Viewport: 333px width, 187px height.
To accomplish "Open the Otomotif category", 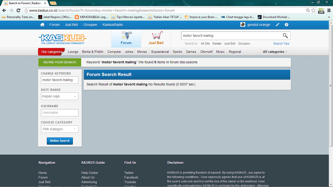I will pyautogui.click(x=206, y=52).
